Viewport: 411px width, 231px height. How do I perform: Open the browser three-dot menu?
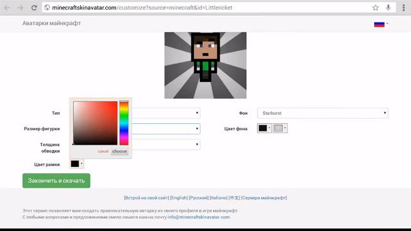click(x=404, y=8)
